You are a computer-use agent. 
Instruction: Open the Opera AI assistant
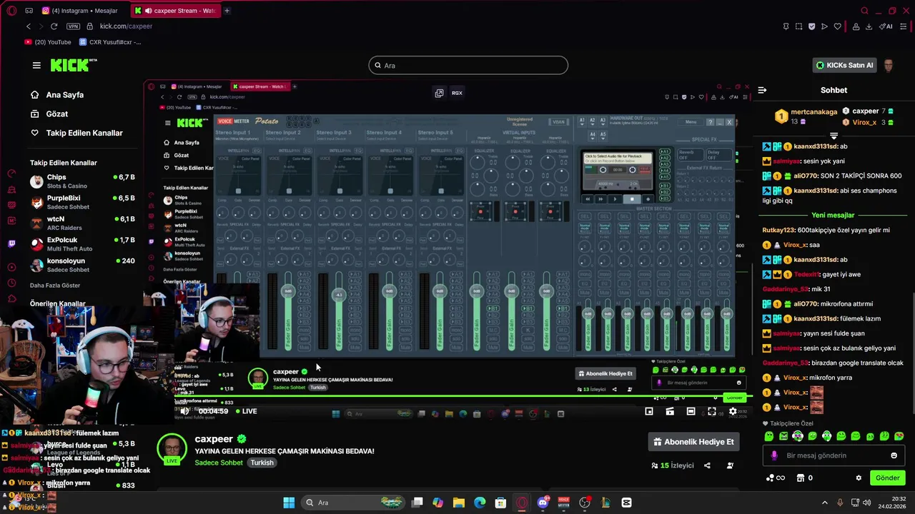(x=886, y=26)
